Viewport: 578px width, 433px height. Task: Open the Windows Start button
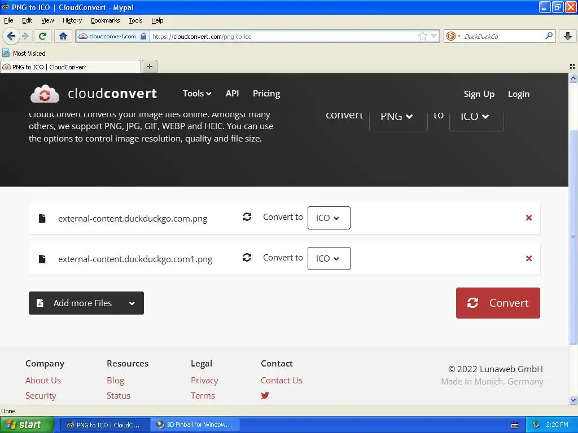pos(27,425)
